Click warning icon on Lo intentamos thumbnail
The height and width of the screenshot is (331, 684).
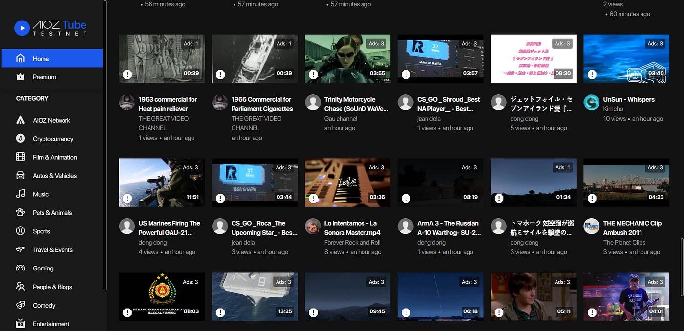[313, 198]
